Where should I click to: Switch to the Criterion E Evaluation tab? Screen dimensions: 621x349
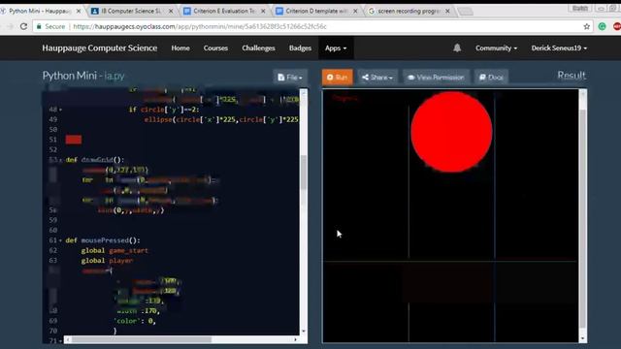[224, 11]
